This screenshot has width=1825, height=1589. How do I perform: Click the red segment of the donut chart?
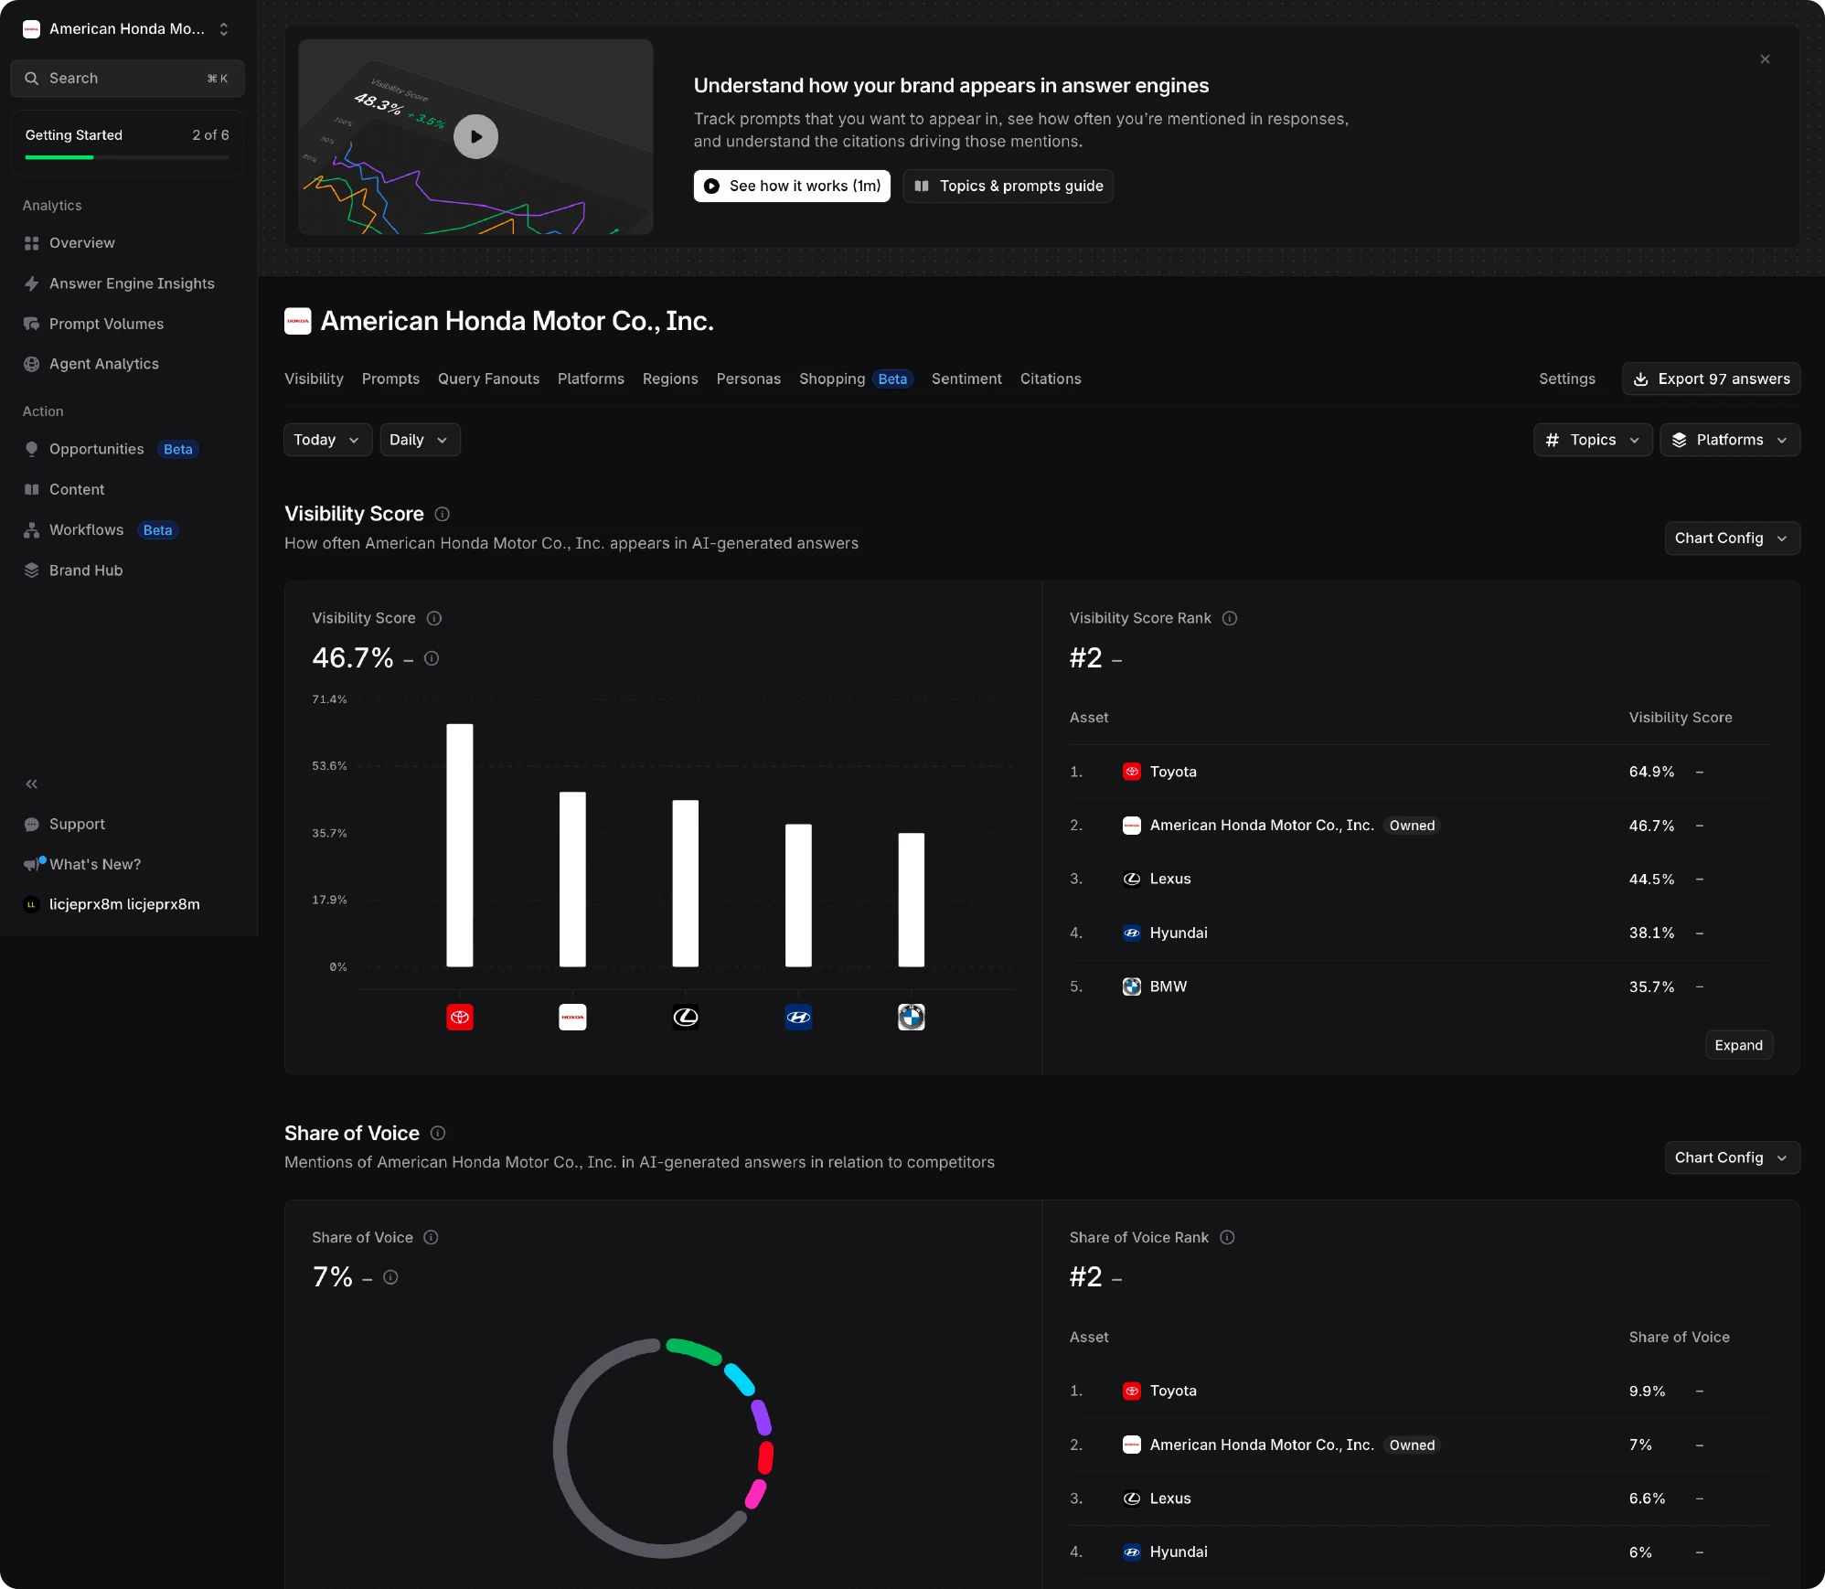coord(765,1457)
